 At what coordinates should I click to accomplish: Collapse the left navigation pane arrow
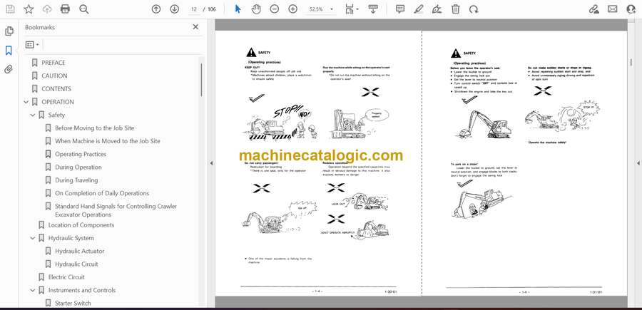[211, 163]
